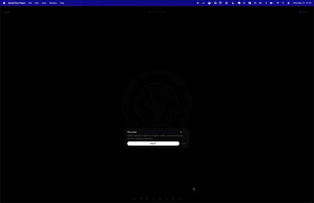
Task: Click the battery status icon
Action: 271,3
